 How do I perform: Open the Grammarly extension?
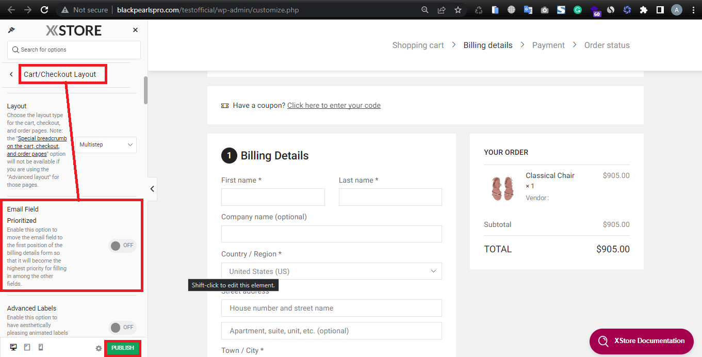click(x=578, y=10)
